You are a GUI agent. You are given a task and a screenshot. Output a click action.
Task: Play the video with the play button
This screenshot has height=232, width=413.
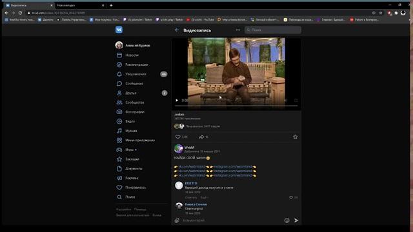click(x=177, y=101)
